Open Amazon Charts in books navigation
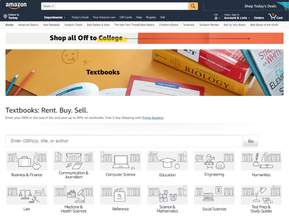Image resolution: width=289 pixels, height=217 pixels. 73,25
